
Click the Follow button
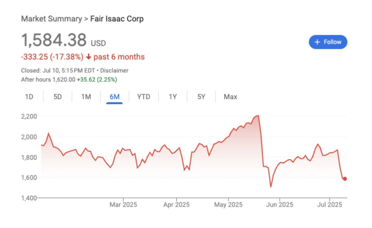(x=328, y=42)
